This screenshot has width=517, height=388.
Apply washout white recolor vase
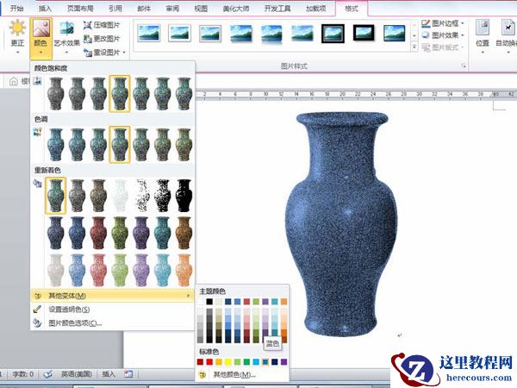click(x=120, y=196)
